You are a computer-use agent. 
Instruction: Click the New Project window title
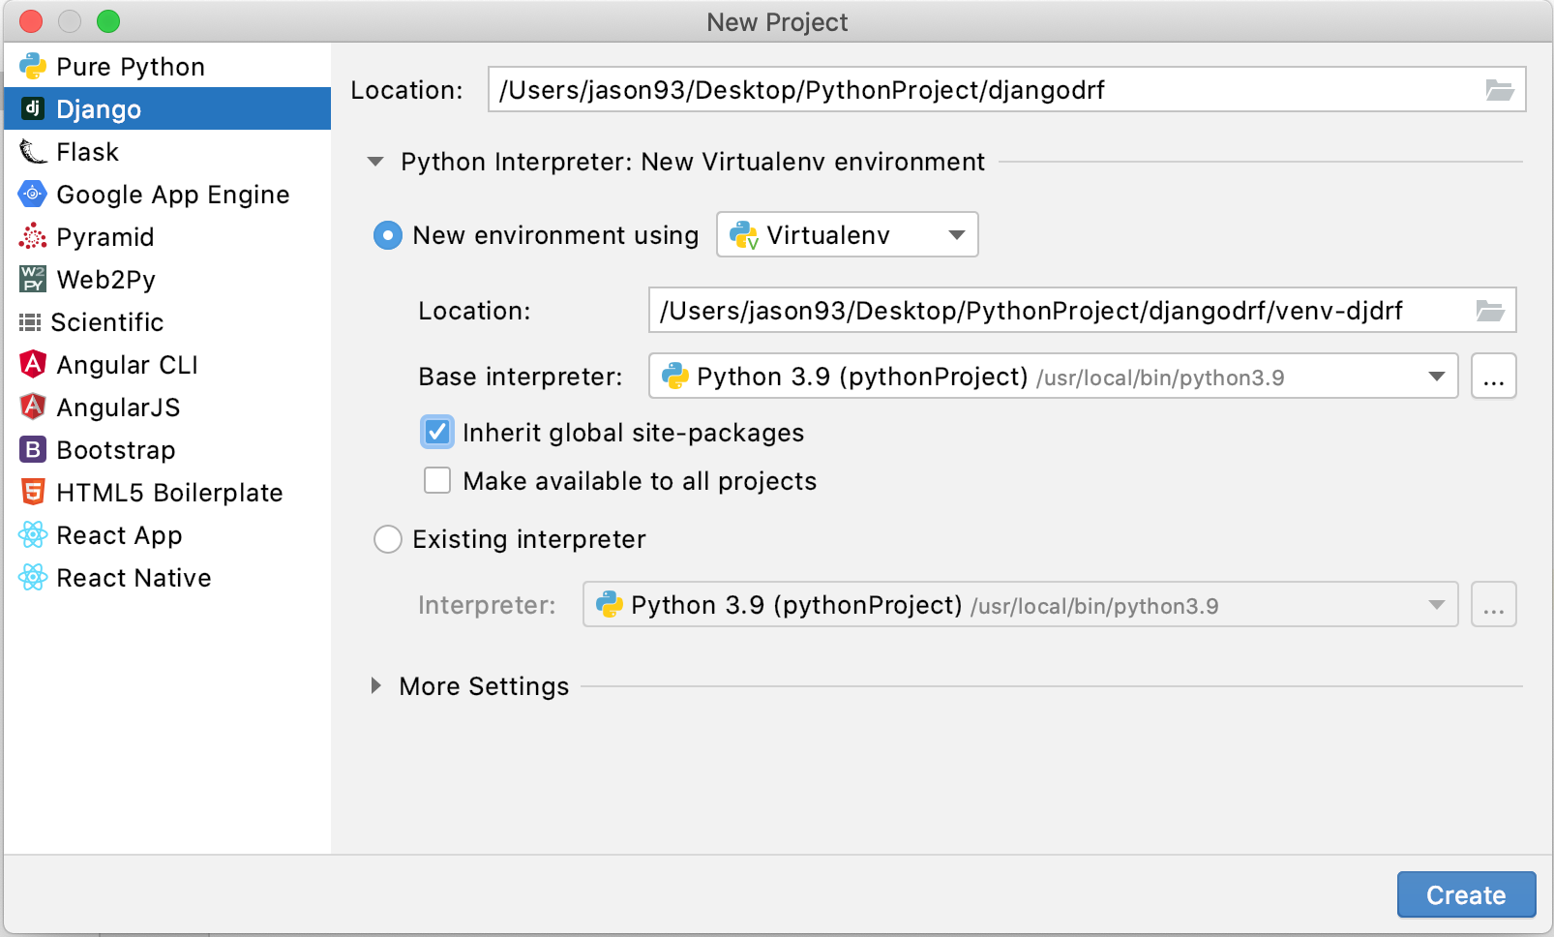pyautogui.click(x=777, y=21)
